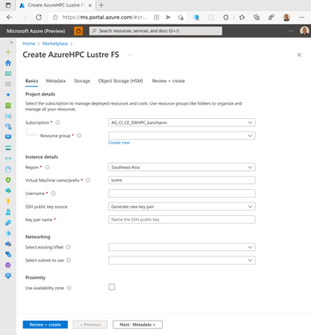Click the Region info icon

(48, 167)
